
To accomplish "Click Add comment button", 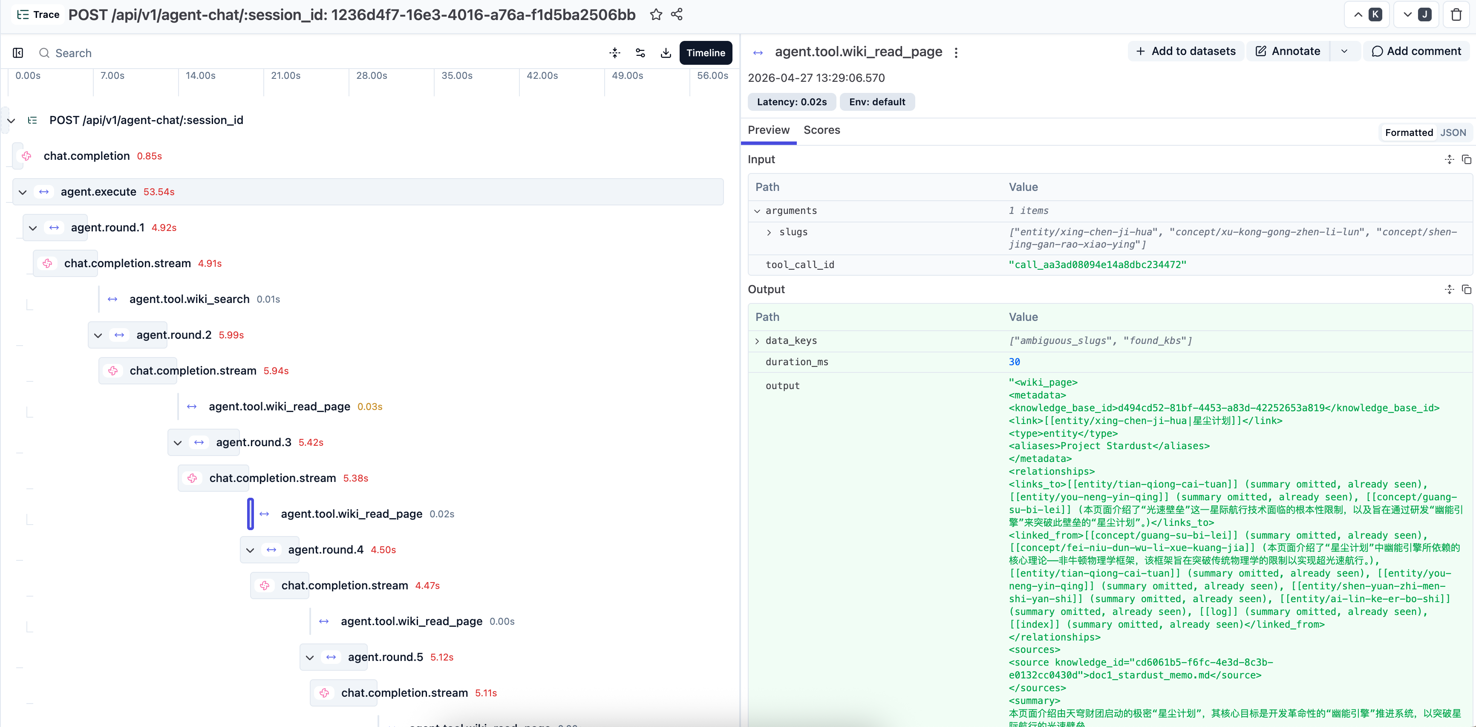I will [1416, 51].
